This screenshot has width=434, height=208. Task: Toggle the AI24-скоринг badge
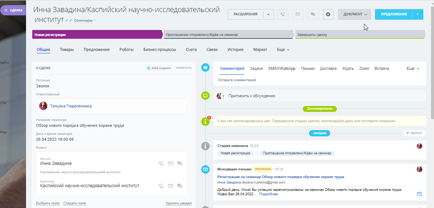click(159, 68)
